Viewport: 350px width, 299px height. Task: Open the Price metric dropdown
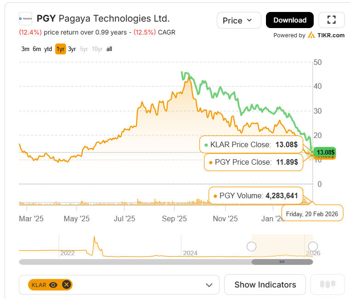click(x=239, y=20)
